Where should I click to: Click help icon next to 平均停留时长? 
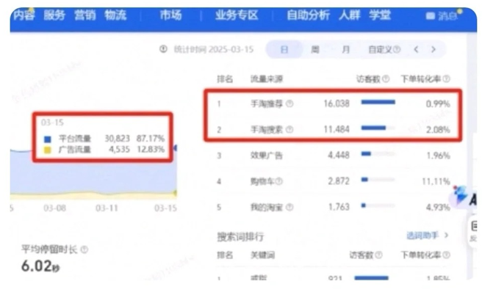point(84,249)
